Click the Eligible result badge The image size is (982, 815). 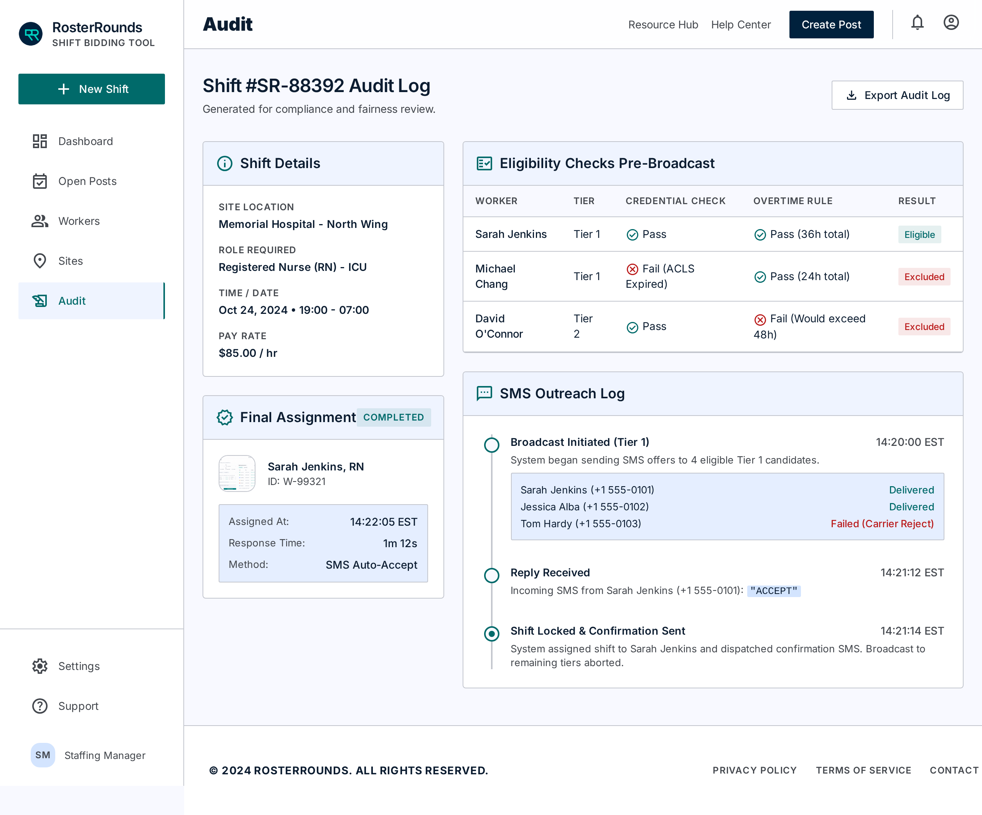919,234
